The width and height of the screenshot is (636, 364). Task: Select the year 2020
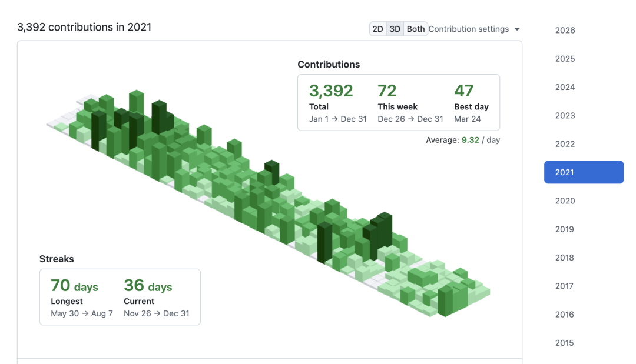(565, 201)
